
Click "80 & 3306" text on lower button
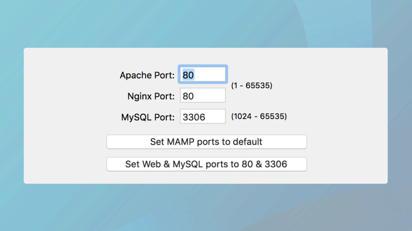(x=264, y=164)
